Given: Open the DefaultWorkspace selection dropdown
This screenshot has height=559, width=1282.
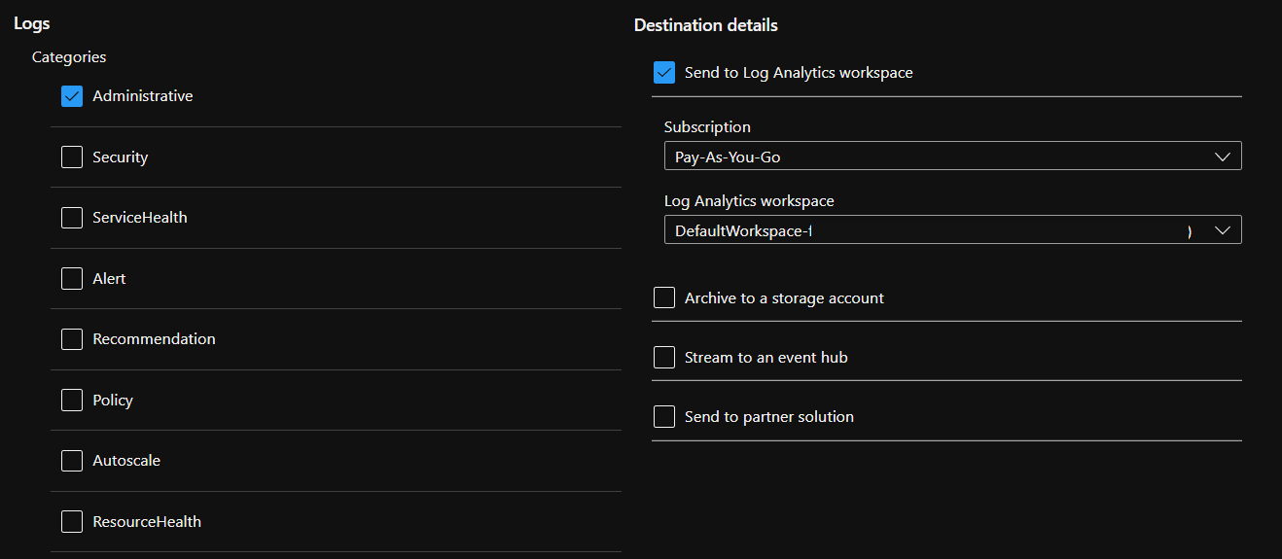Looking at the screenshot, I should point(934,230).
